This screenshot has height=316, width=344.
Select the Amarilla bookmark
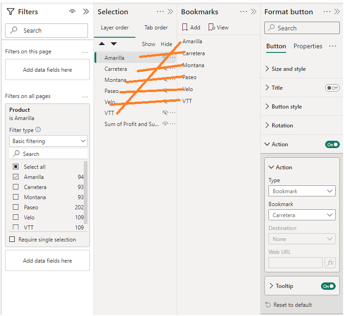(x=192, y=41)
